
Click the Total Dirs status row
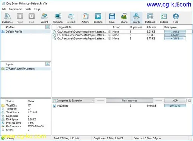click(x=26, y=105)
